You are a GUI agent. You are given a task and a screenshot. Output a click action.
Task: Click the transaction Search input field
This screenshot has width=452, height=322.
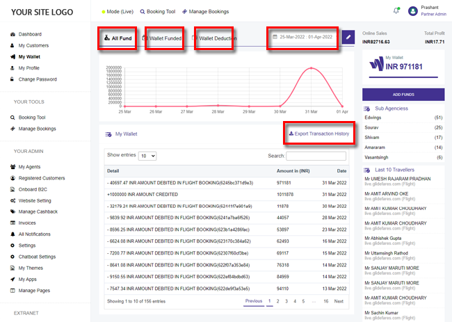point(316,156)
